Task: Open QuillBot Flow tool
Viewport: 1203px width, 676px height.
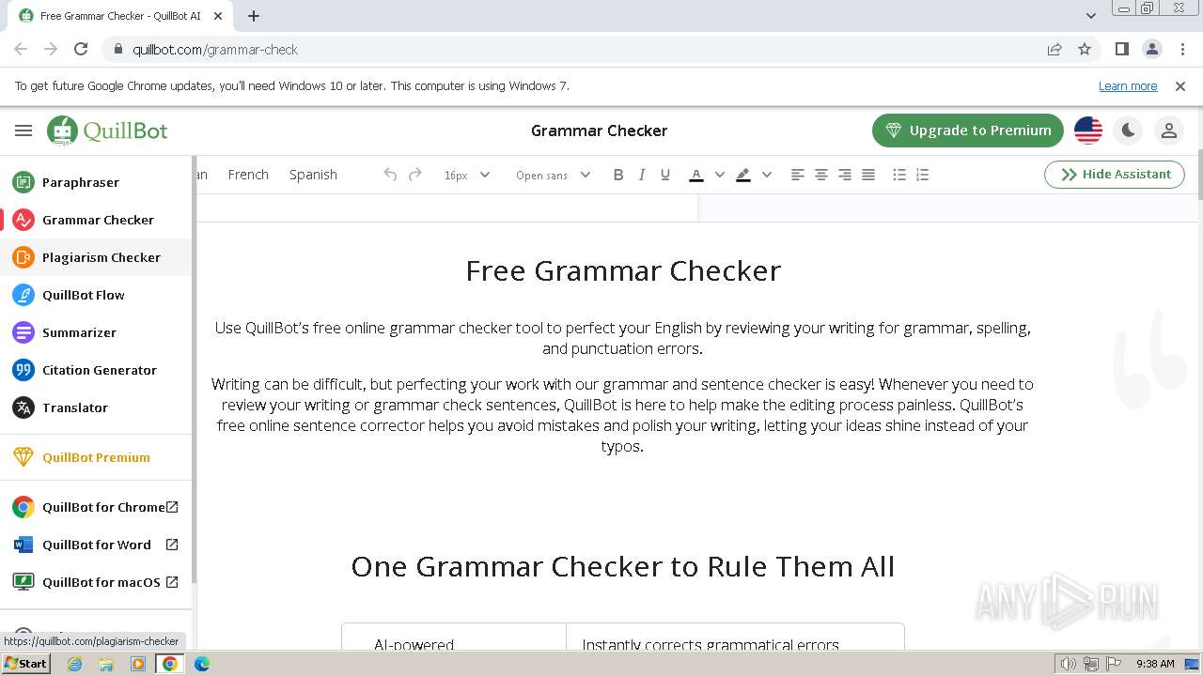Action: click(96, 295)
